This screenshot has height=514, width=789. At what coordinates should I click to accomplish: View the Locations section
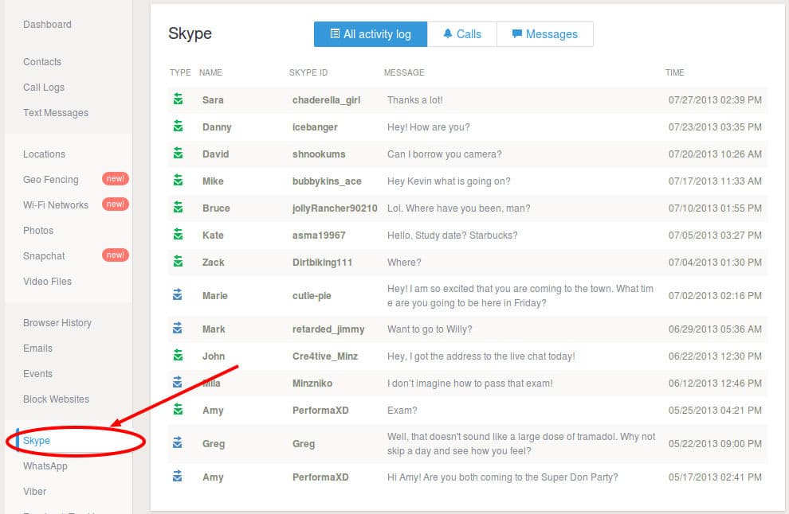[x=45, y=154]
